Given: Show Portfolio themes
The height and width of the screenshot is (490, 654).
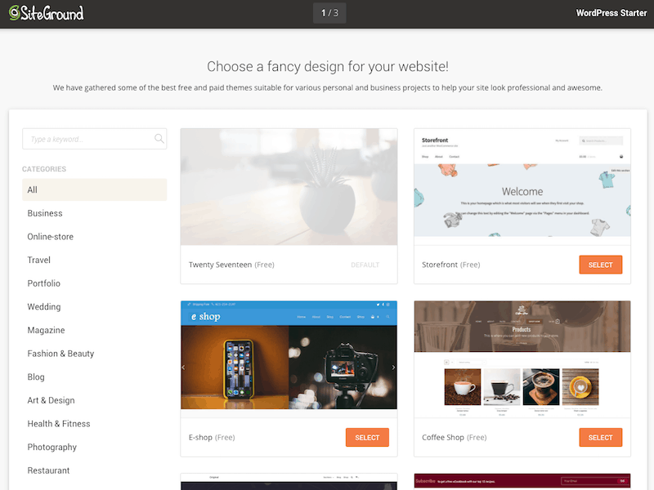Looking at the screenshot, I should click(44, 283).
